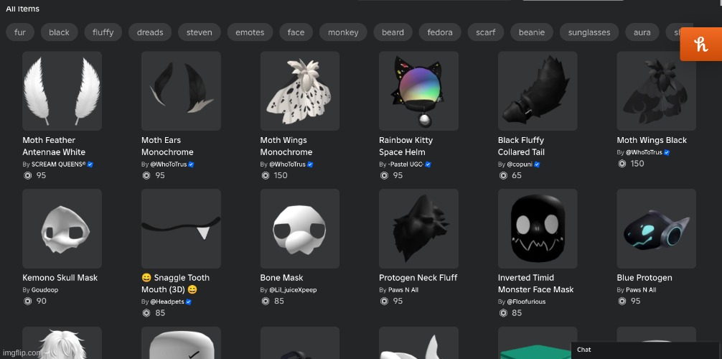Filter by the fluffy tag

pyautogui.click(x=103, y=32)
